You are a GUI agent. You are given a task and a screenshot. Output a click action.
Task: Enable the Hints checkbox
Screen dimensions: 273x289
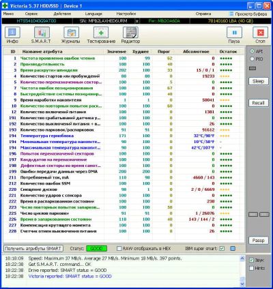click(251, 269)
